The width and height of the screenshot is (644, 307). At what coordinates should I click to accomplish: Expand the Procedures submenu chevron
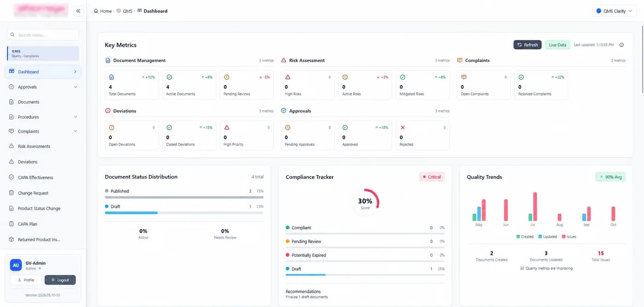click(x=75, y=117)
